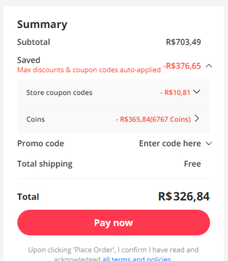Collapse the Saved discounts section chevron

[209, 66]
